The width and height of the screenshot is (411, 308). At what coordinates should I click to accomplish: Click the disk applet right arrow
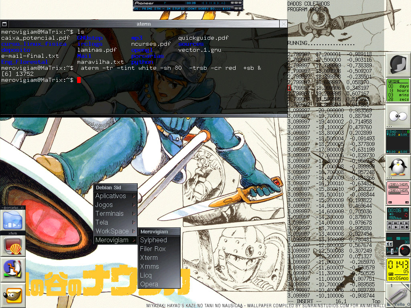point(407,202)
